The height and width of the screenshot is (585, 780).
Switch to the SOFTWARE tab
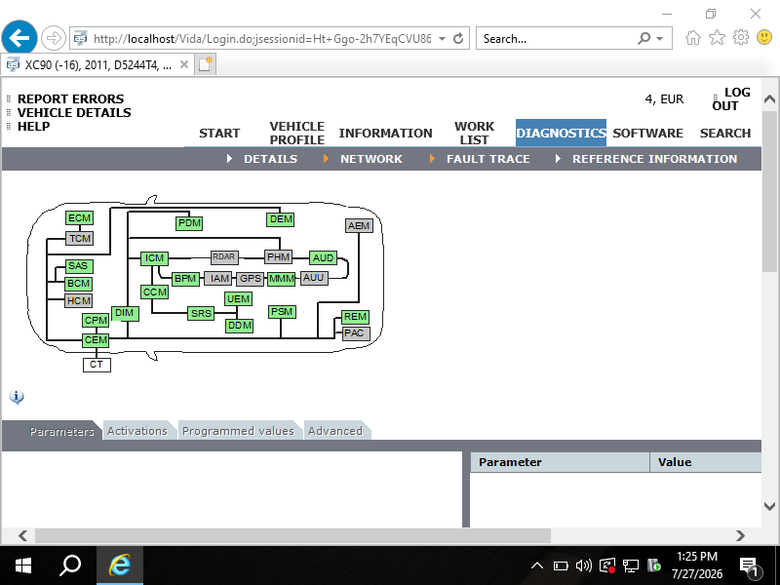(647, 134)
